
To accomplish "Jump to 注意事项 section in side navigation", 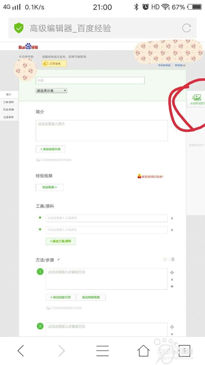I will tap(9, 117).
